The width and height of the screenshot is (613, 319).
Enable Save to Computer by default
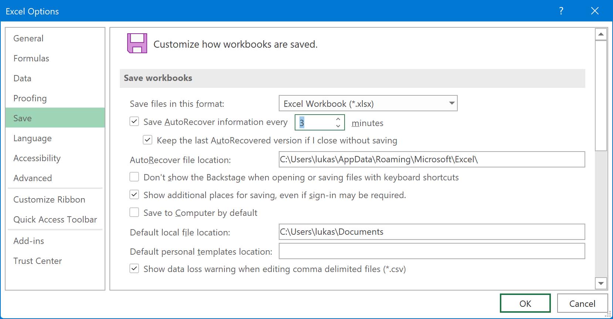[134, 212]
